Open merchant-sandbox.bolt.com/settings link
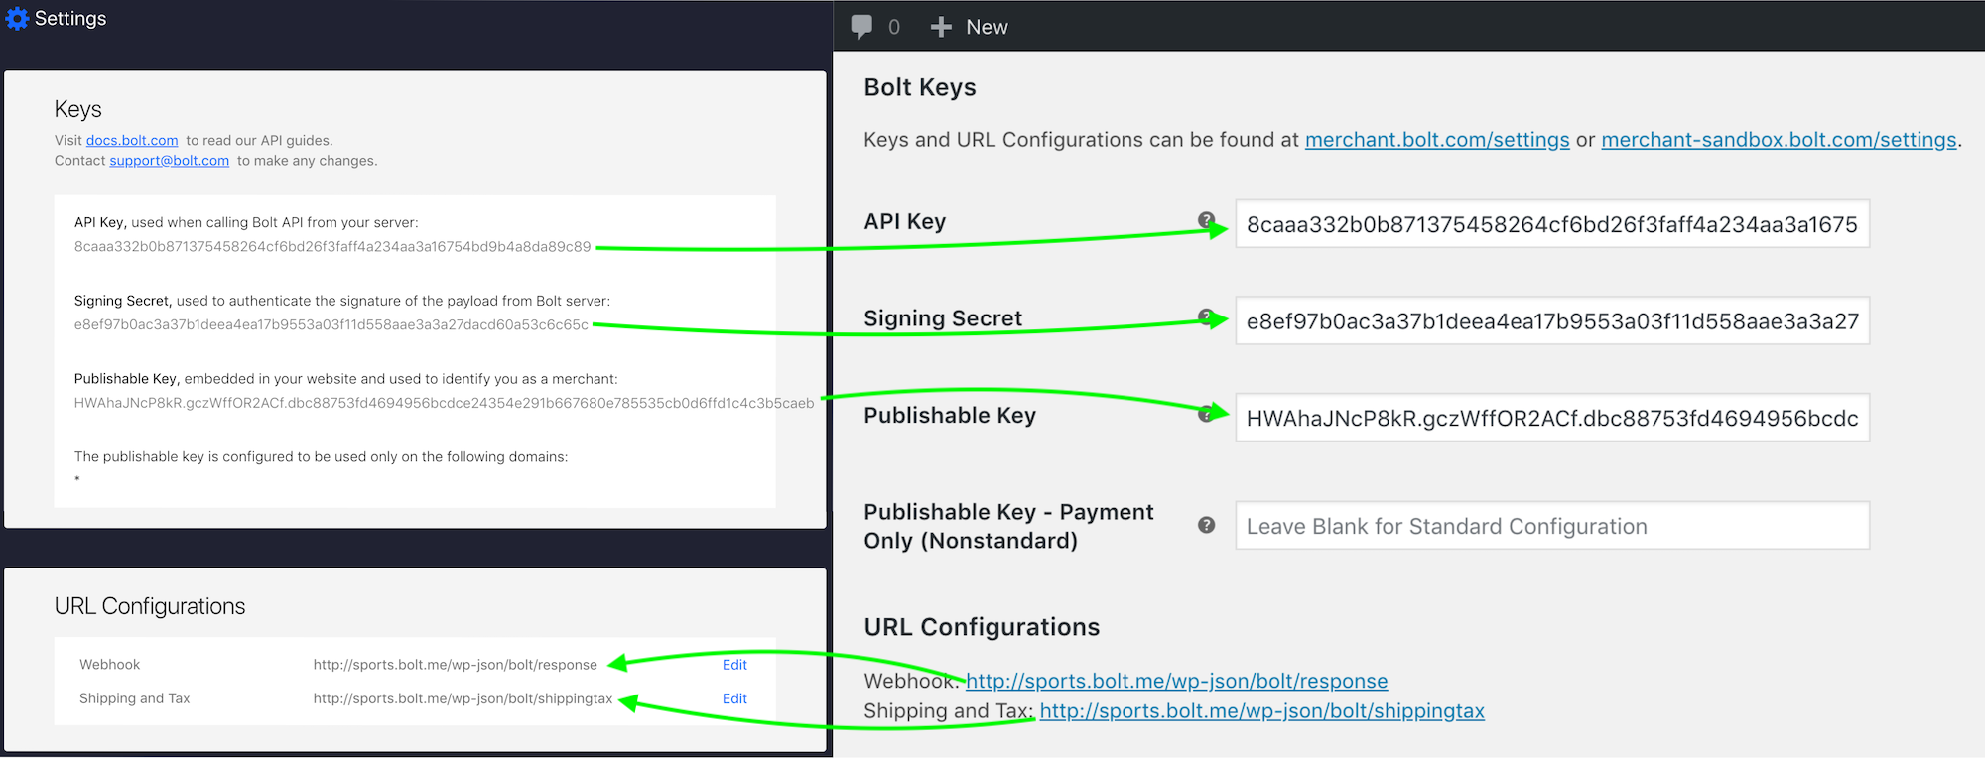The width and height of the screenshot is (1985, 758). (x=1779, y=140)
